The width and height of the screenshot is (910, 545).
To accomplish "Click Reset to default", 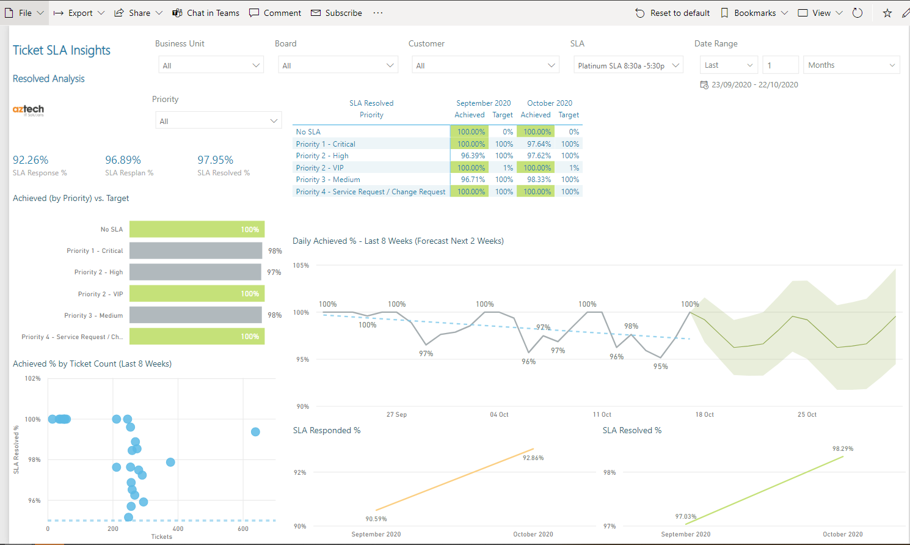I will click(672, 12).
